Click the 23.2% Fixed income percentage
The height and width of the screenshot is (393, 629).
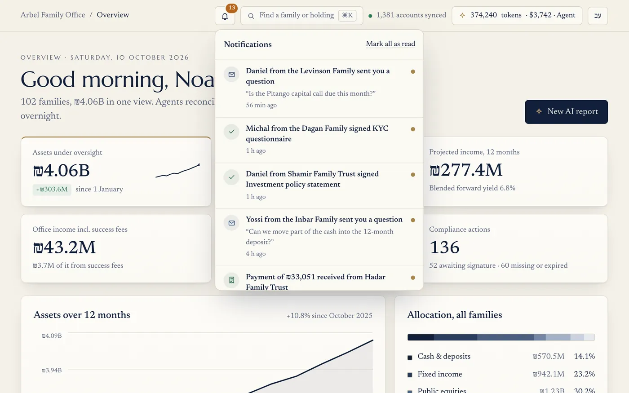(x=585, y=374)
